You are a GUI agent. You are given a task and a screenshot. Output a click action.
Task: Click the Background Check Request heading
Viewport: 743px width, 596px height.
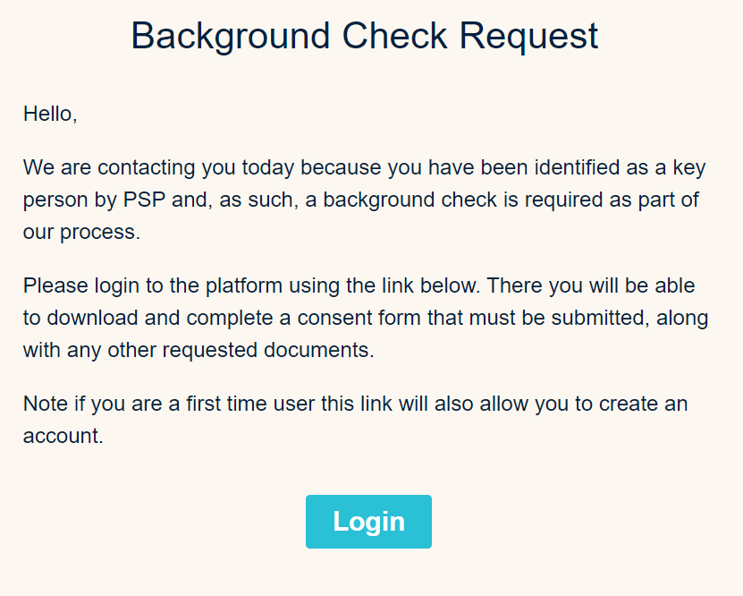pyautogui.click(x=365, y=36)
